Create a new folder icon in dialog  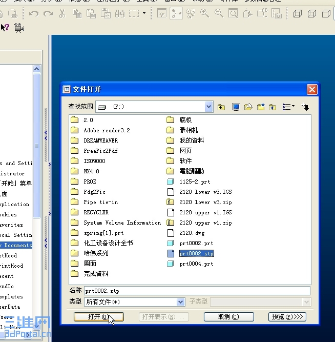(x=261, y=107)
